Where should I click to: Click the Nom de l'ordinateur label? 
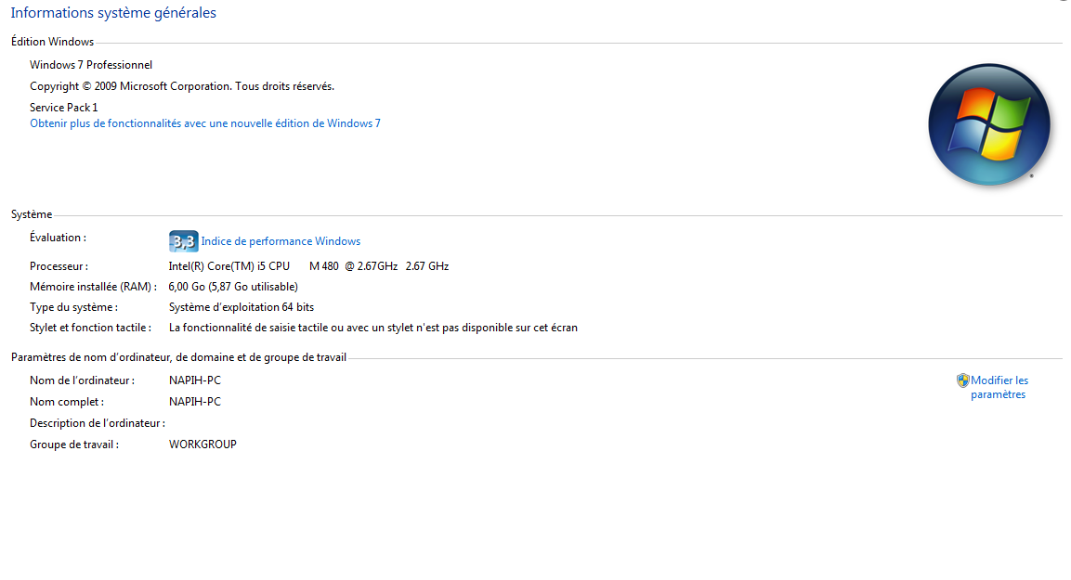tap(82, 380)
